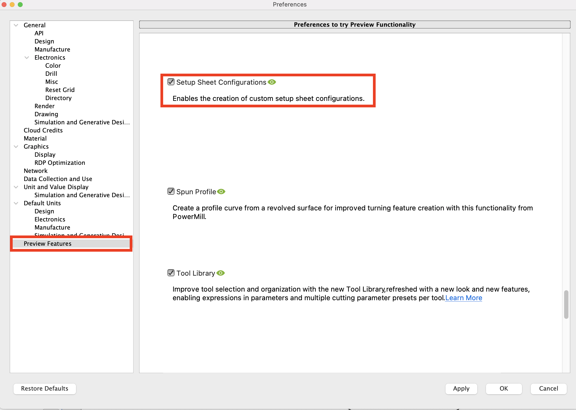Follow the Learn More link for Tool Library
This screenshot has width=576, height=410.
click(464, 298)
